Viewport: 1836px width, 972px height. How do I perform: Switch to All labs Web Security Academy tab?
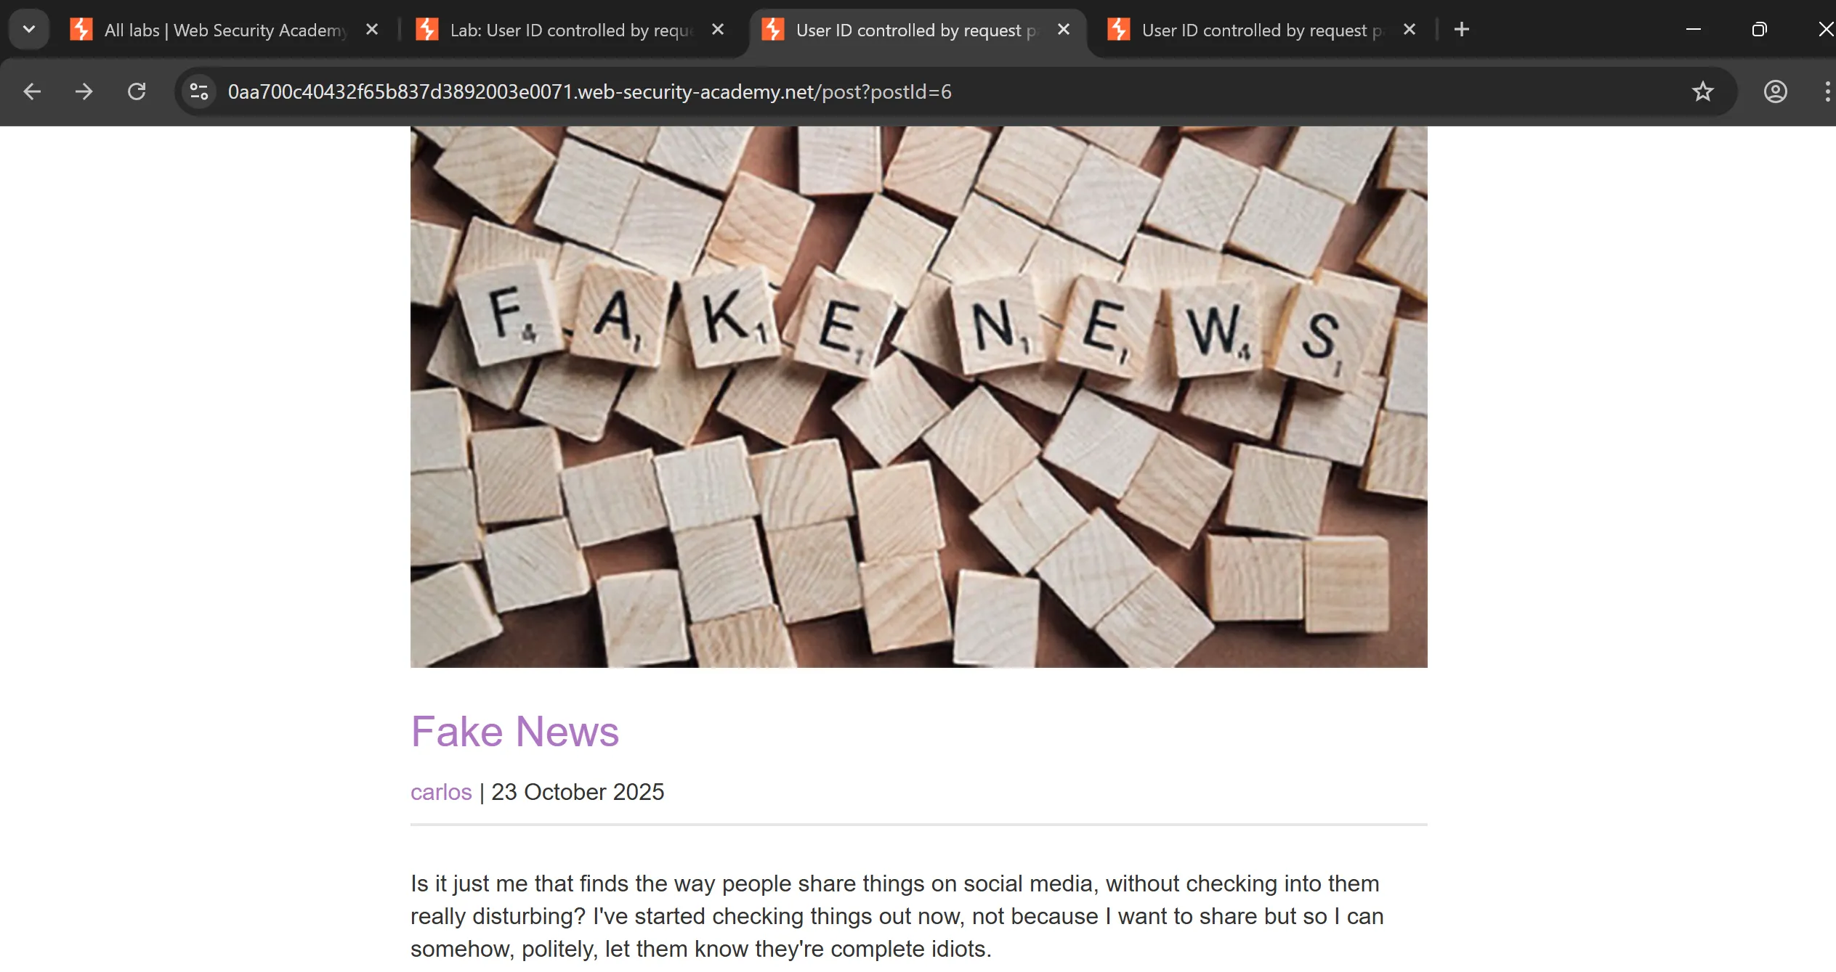pos(225,30)
